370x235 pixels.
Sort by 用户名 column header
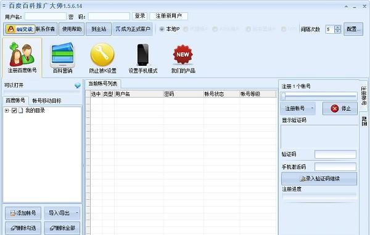139,94
